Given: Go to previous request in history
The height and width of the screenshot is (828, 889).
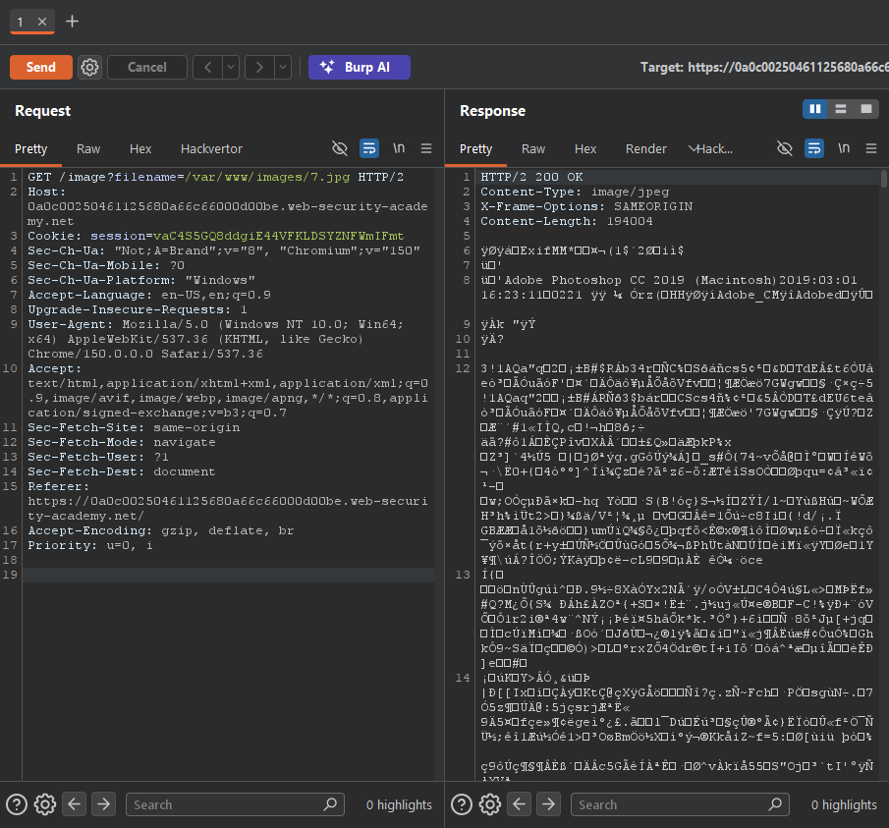Looking at the screenshot, I should (x=208, y=67).
